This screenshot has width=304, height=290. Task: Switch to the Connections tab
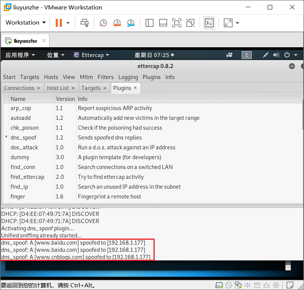19,88
